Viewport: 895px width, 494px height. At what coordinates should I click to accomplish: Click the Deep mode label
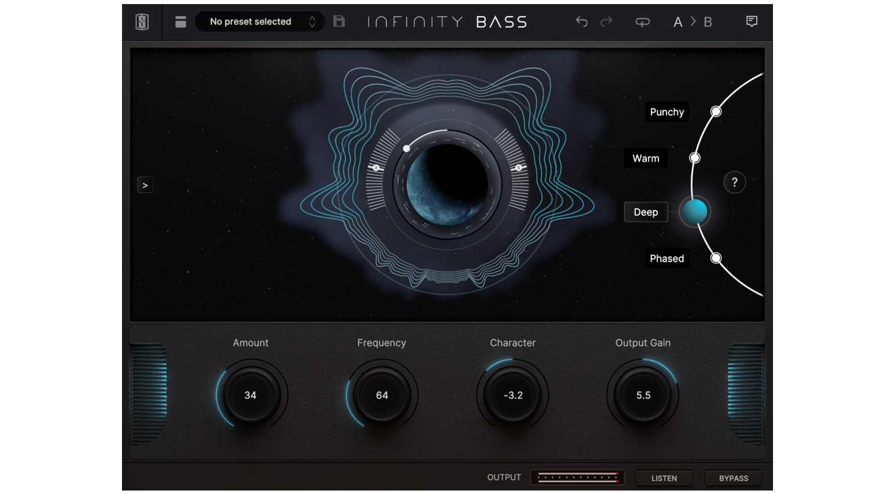point(646,212)
